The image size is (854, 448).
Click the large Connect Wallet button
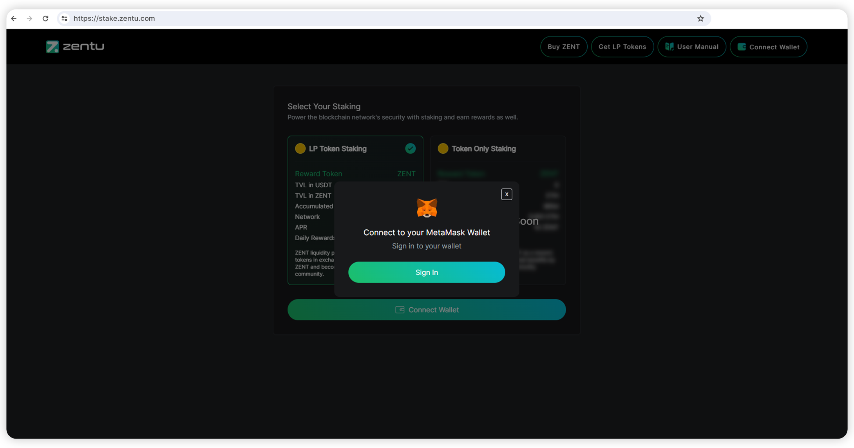[x=427, y=310]
